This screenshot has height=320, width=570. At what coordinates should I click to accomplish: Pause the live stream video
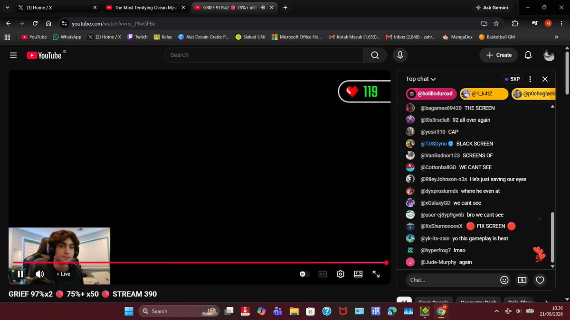tap(20, 274)
